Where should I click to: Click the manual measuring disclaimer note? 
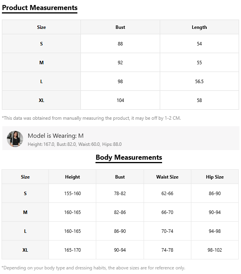[x=91, y=118]
